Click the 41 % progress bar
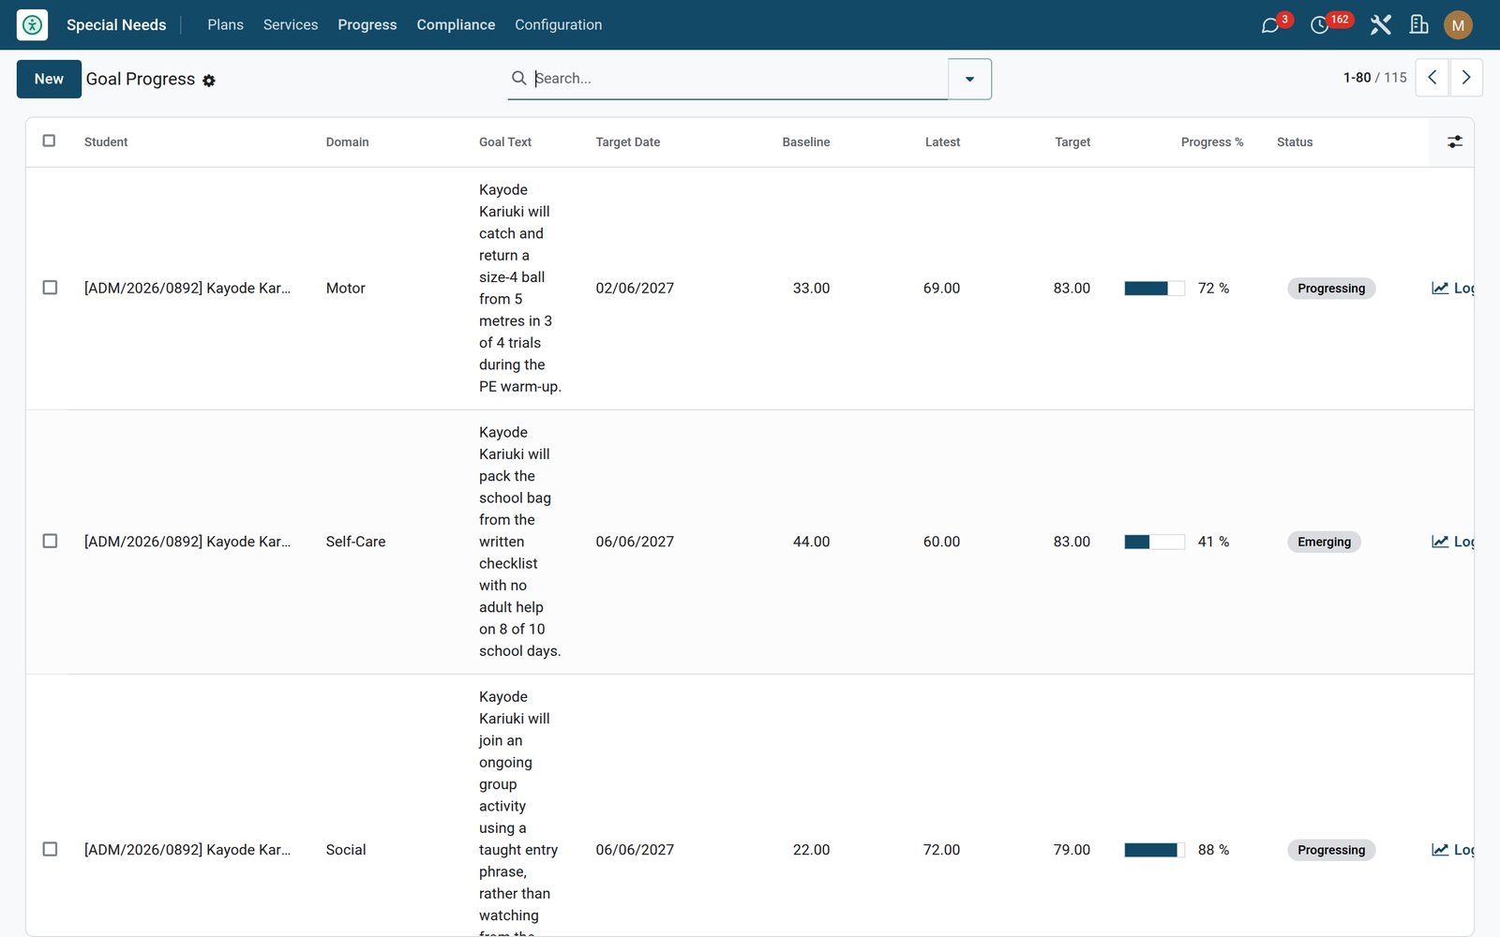This screenshot has width=1500, height=937. point(1154,542)
